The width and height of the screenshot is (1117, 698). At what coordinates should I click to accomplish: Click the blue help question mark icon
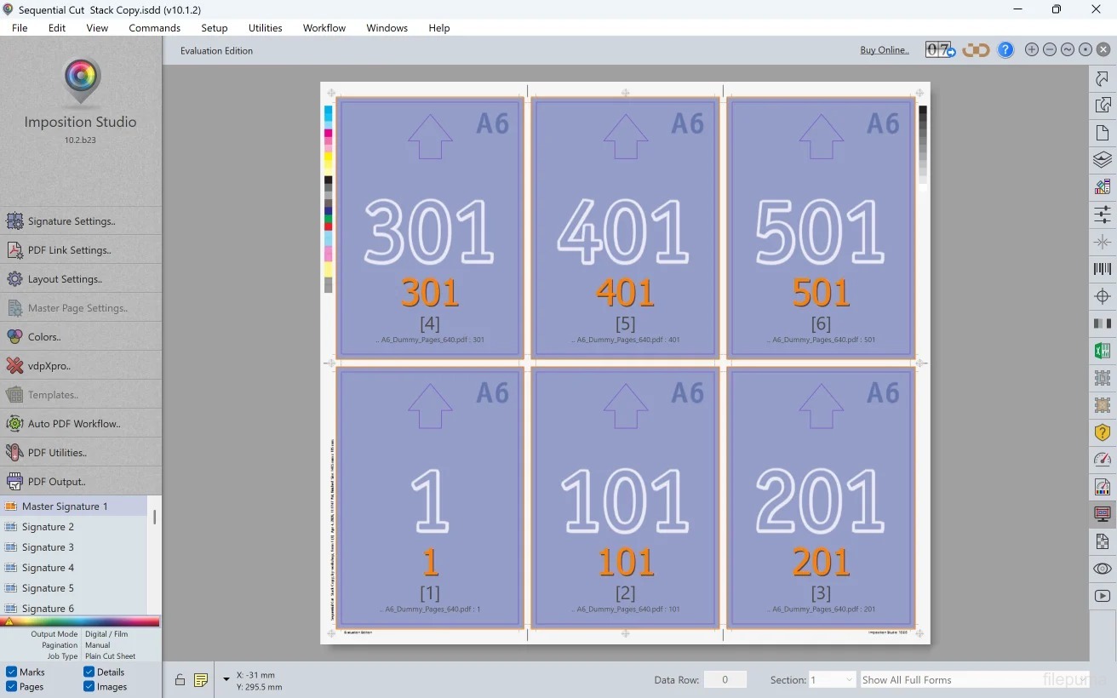coord(1005,50)
